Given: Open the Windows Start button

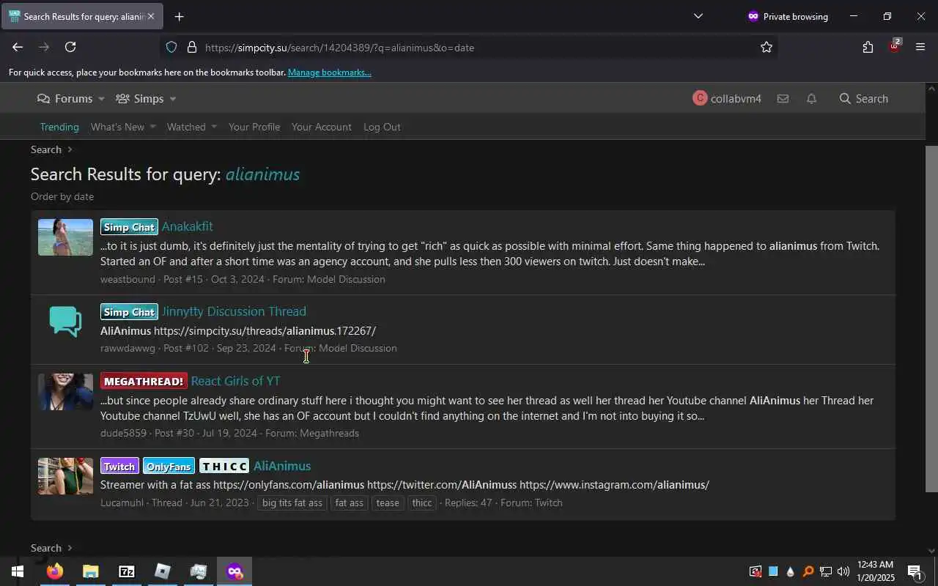Looking at the screenshot, I should 18,571.
